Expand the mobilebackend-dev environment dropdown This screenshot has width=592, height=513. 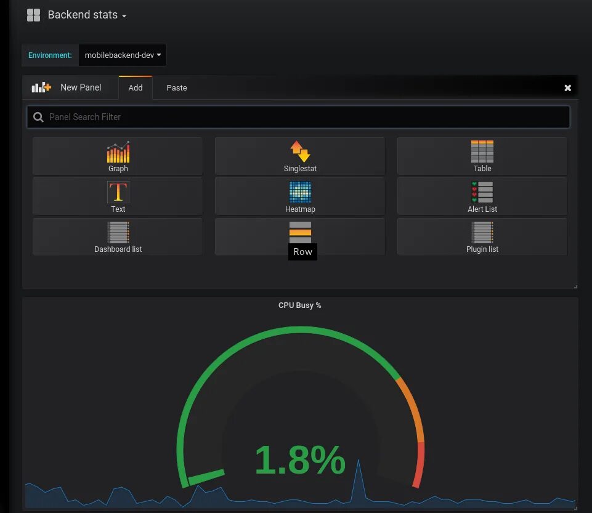123,55
